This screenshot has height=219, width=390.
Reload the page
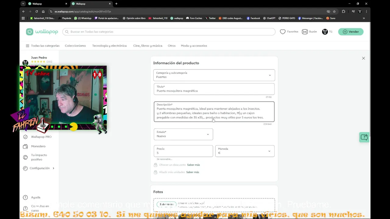pyautogui.click(x=37, y=12)
